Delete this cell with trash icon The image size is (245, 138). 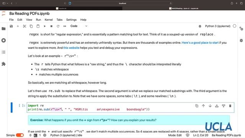tap(230, 106)
